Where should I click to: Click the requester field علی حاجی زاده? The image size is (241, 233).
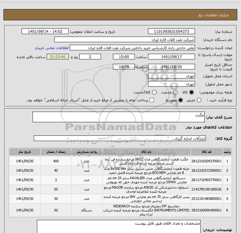[132, 48]
